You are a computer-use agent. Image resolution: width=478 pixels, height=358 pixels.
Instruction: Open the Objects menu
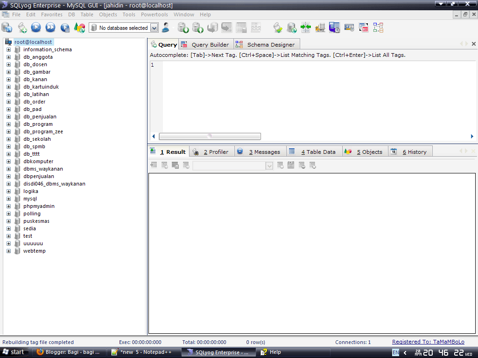click(x=108, y=14)
